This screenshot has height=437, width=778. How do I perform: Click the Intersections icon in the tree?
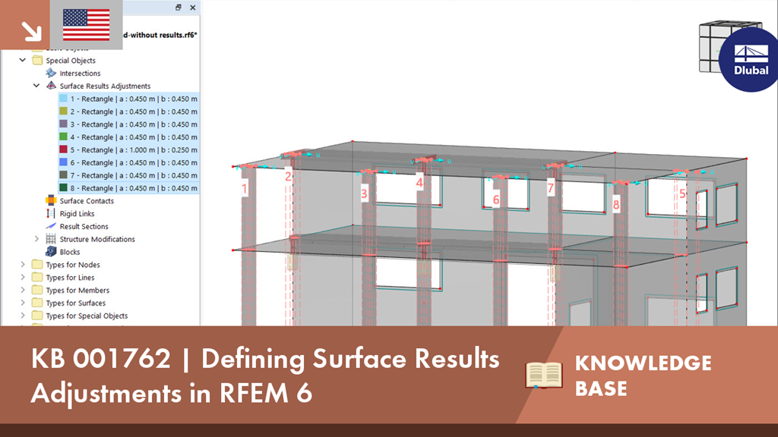tap(51, 73)
